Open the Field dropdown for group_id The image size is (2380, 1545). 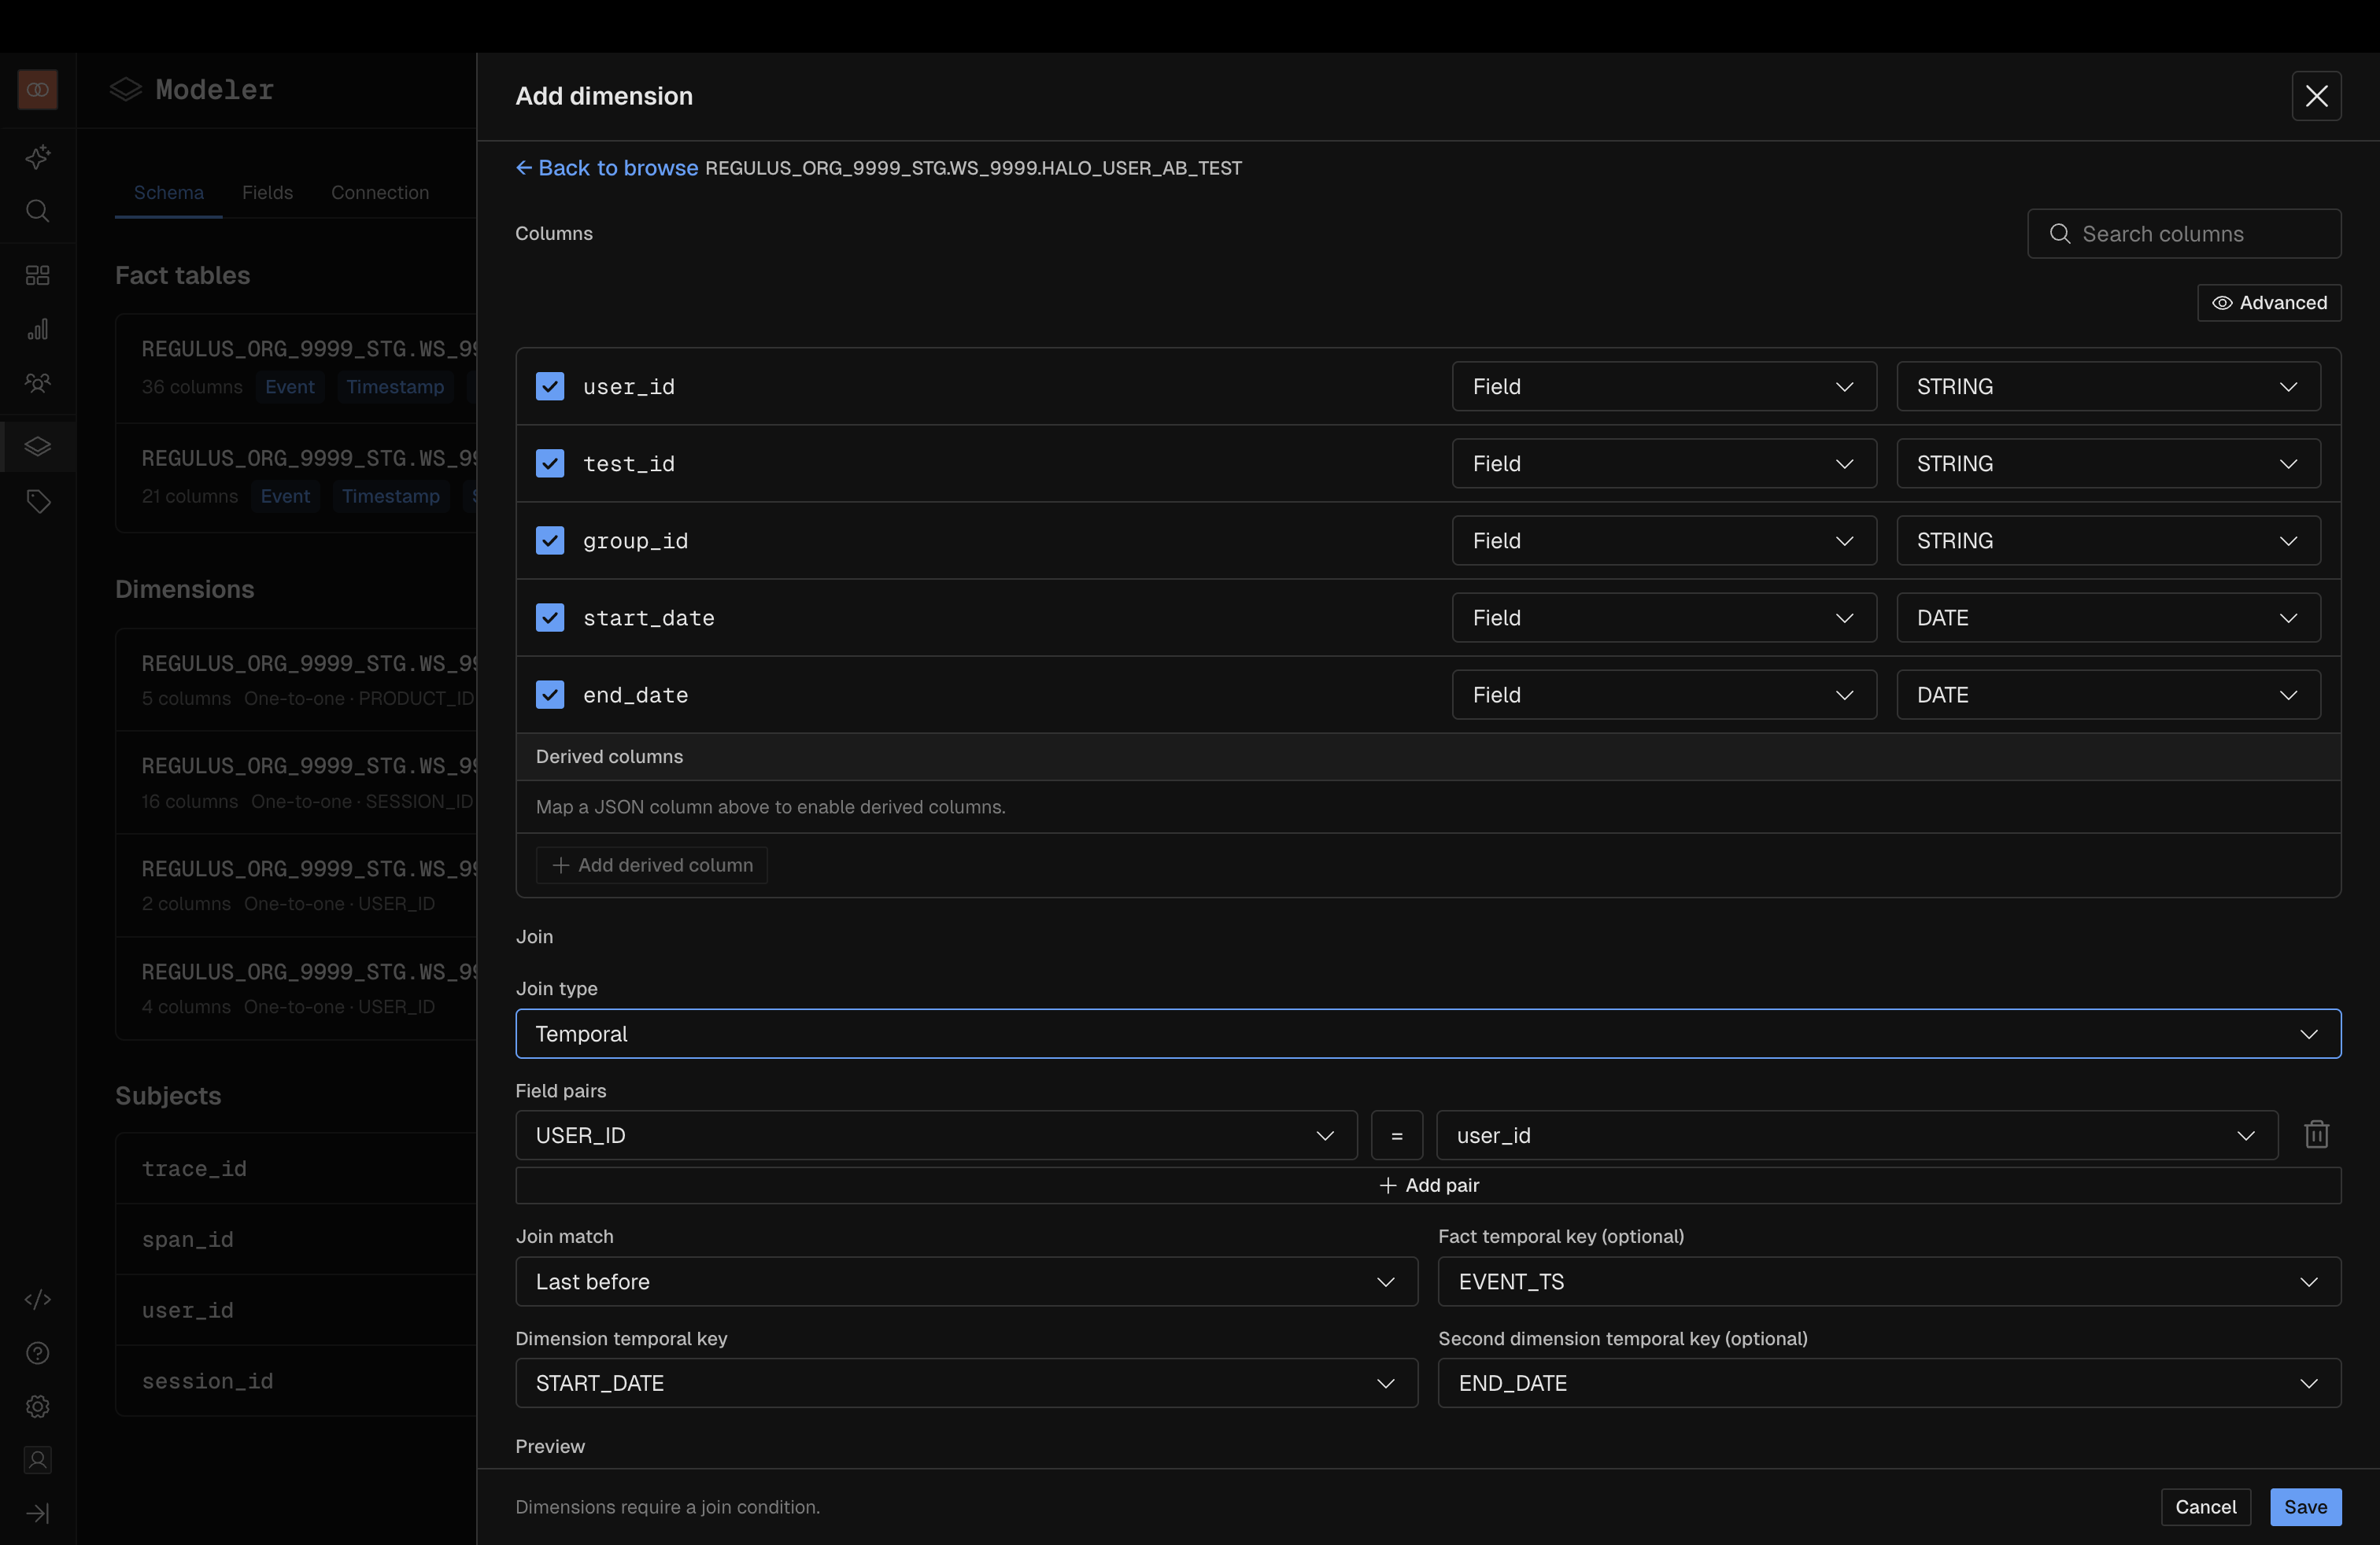click(1664, 540)
